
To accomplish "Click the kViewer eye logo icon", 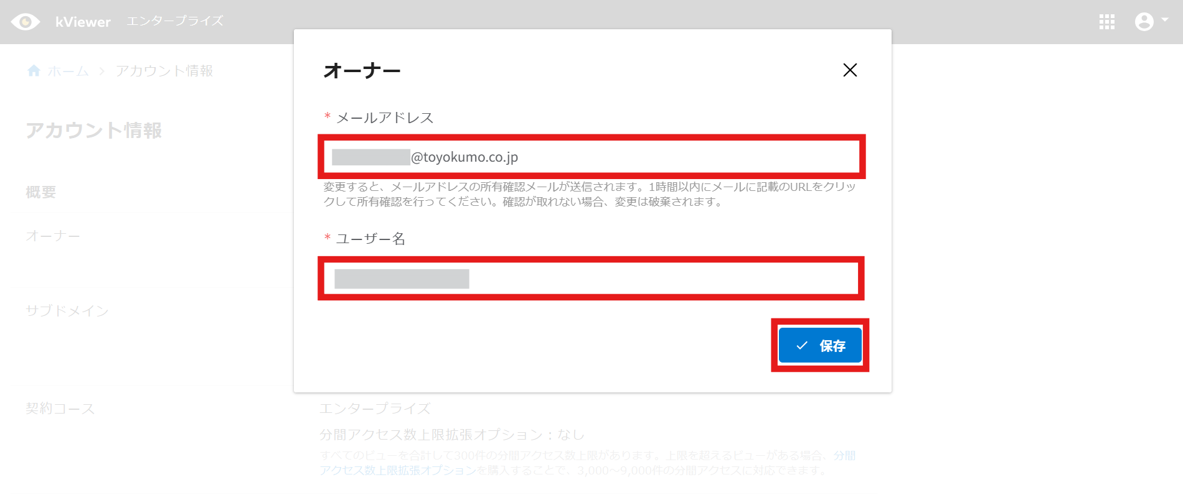I will click(x=26, y=22).
